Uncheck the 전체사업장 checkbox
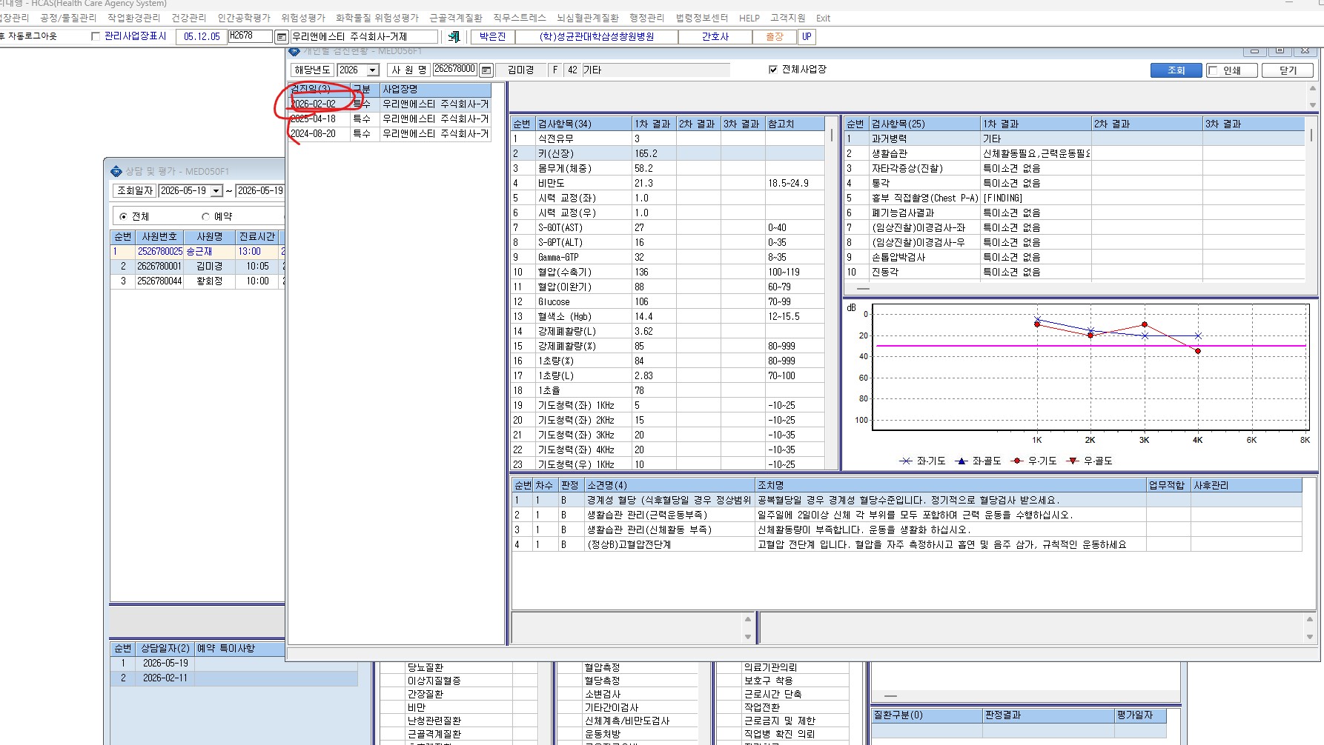This screenshot has height=745, width=1324. click(x=773, y=70)
